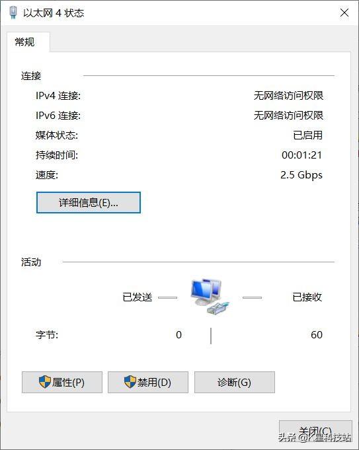Screen dimensions: 359x450
Task: Open adapter 属性(P) properties
Action: click(x=62, y=383)
